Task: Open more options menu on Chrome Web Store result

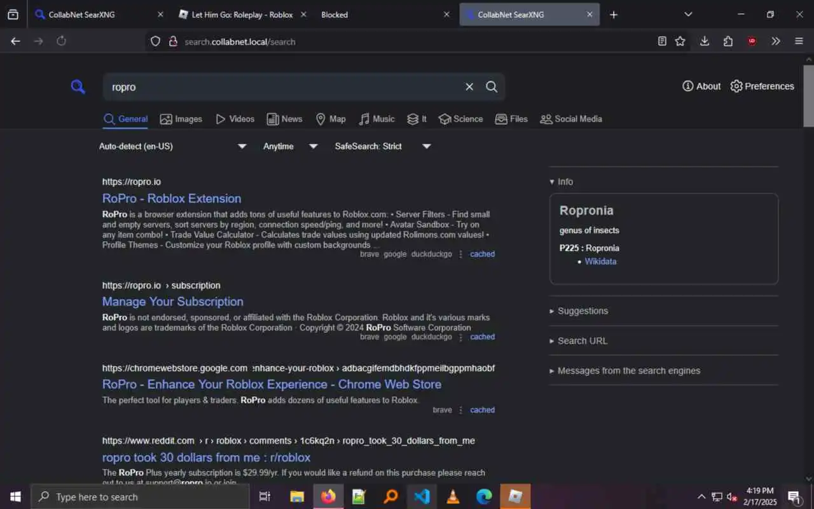Action: (x=461, y=410)
